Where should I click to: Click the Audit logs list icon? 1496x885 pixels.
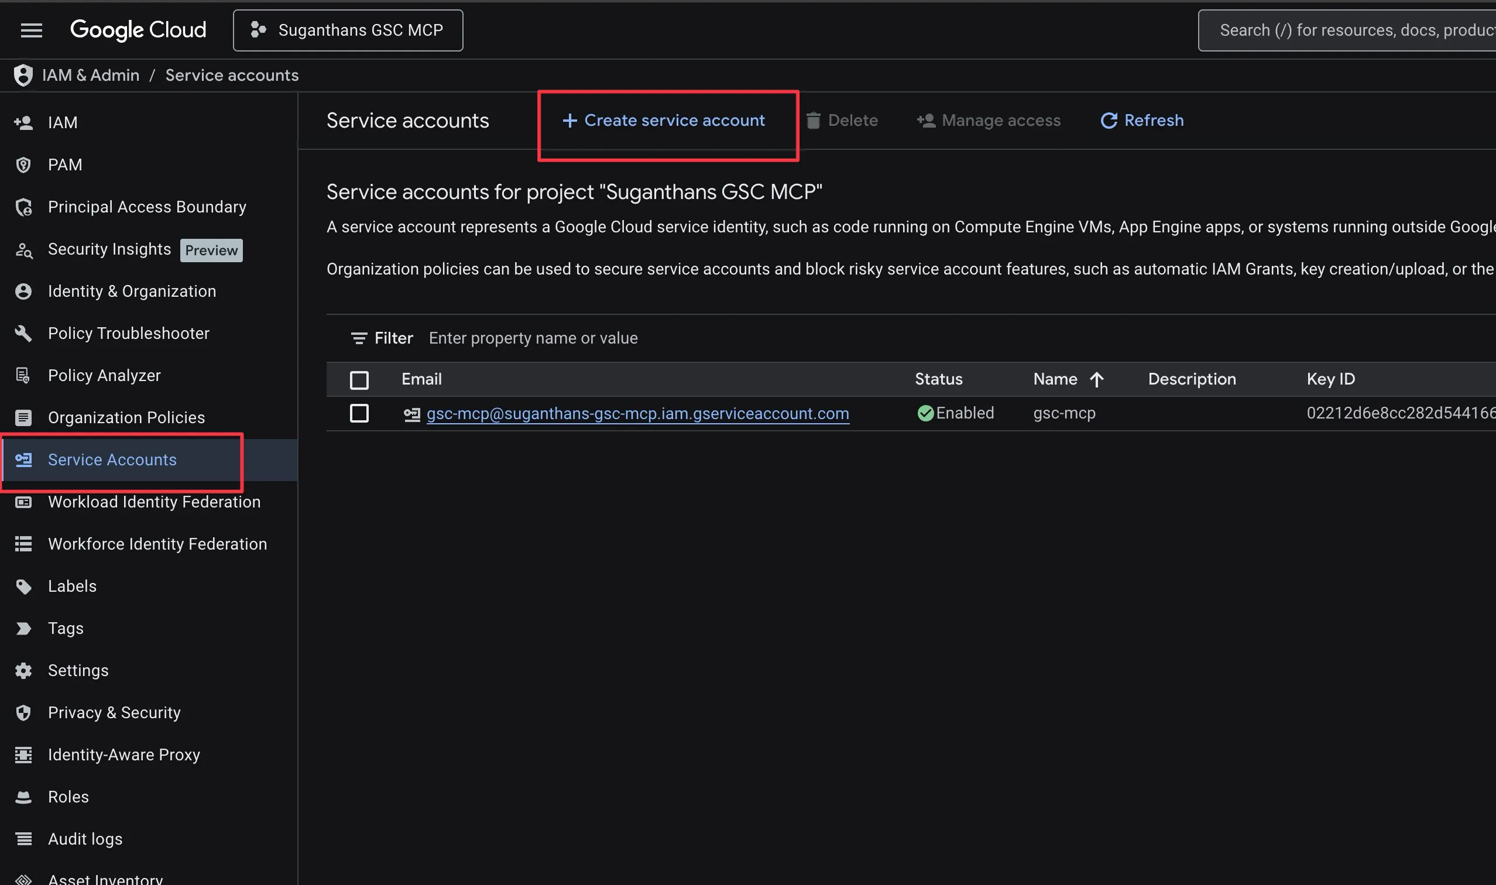pyautogui.click(x=23, y=839)
